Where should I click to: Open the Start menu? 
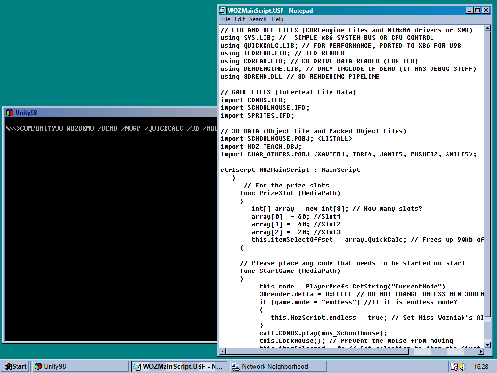(x=15, y=366)
